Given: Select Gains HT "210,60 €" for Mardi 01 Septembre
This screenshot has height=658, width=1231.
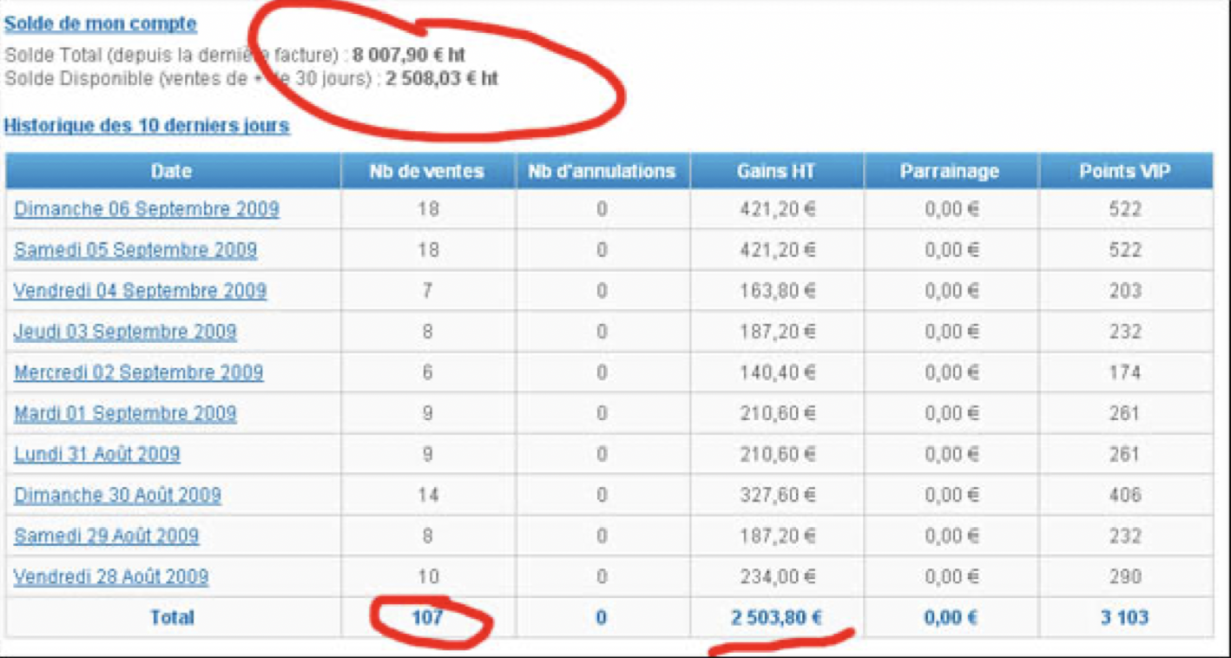Looking at the screenshot, I should coord(778,413).
